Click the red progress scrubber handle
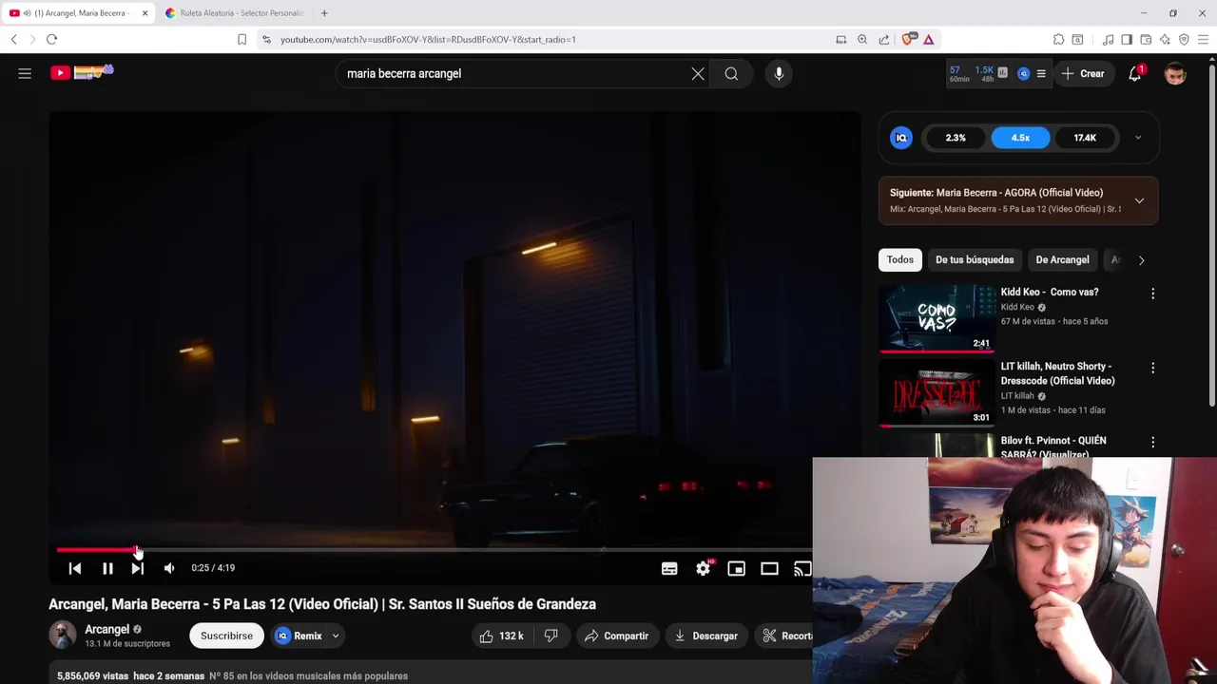The height and width of the screenshot is (684, 1217). tap(137, 549)
